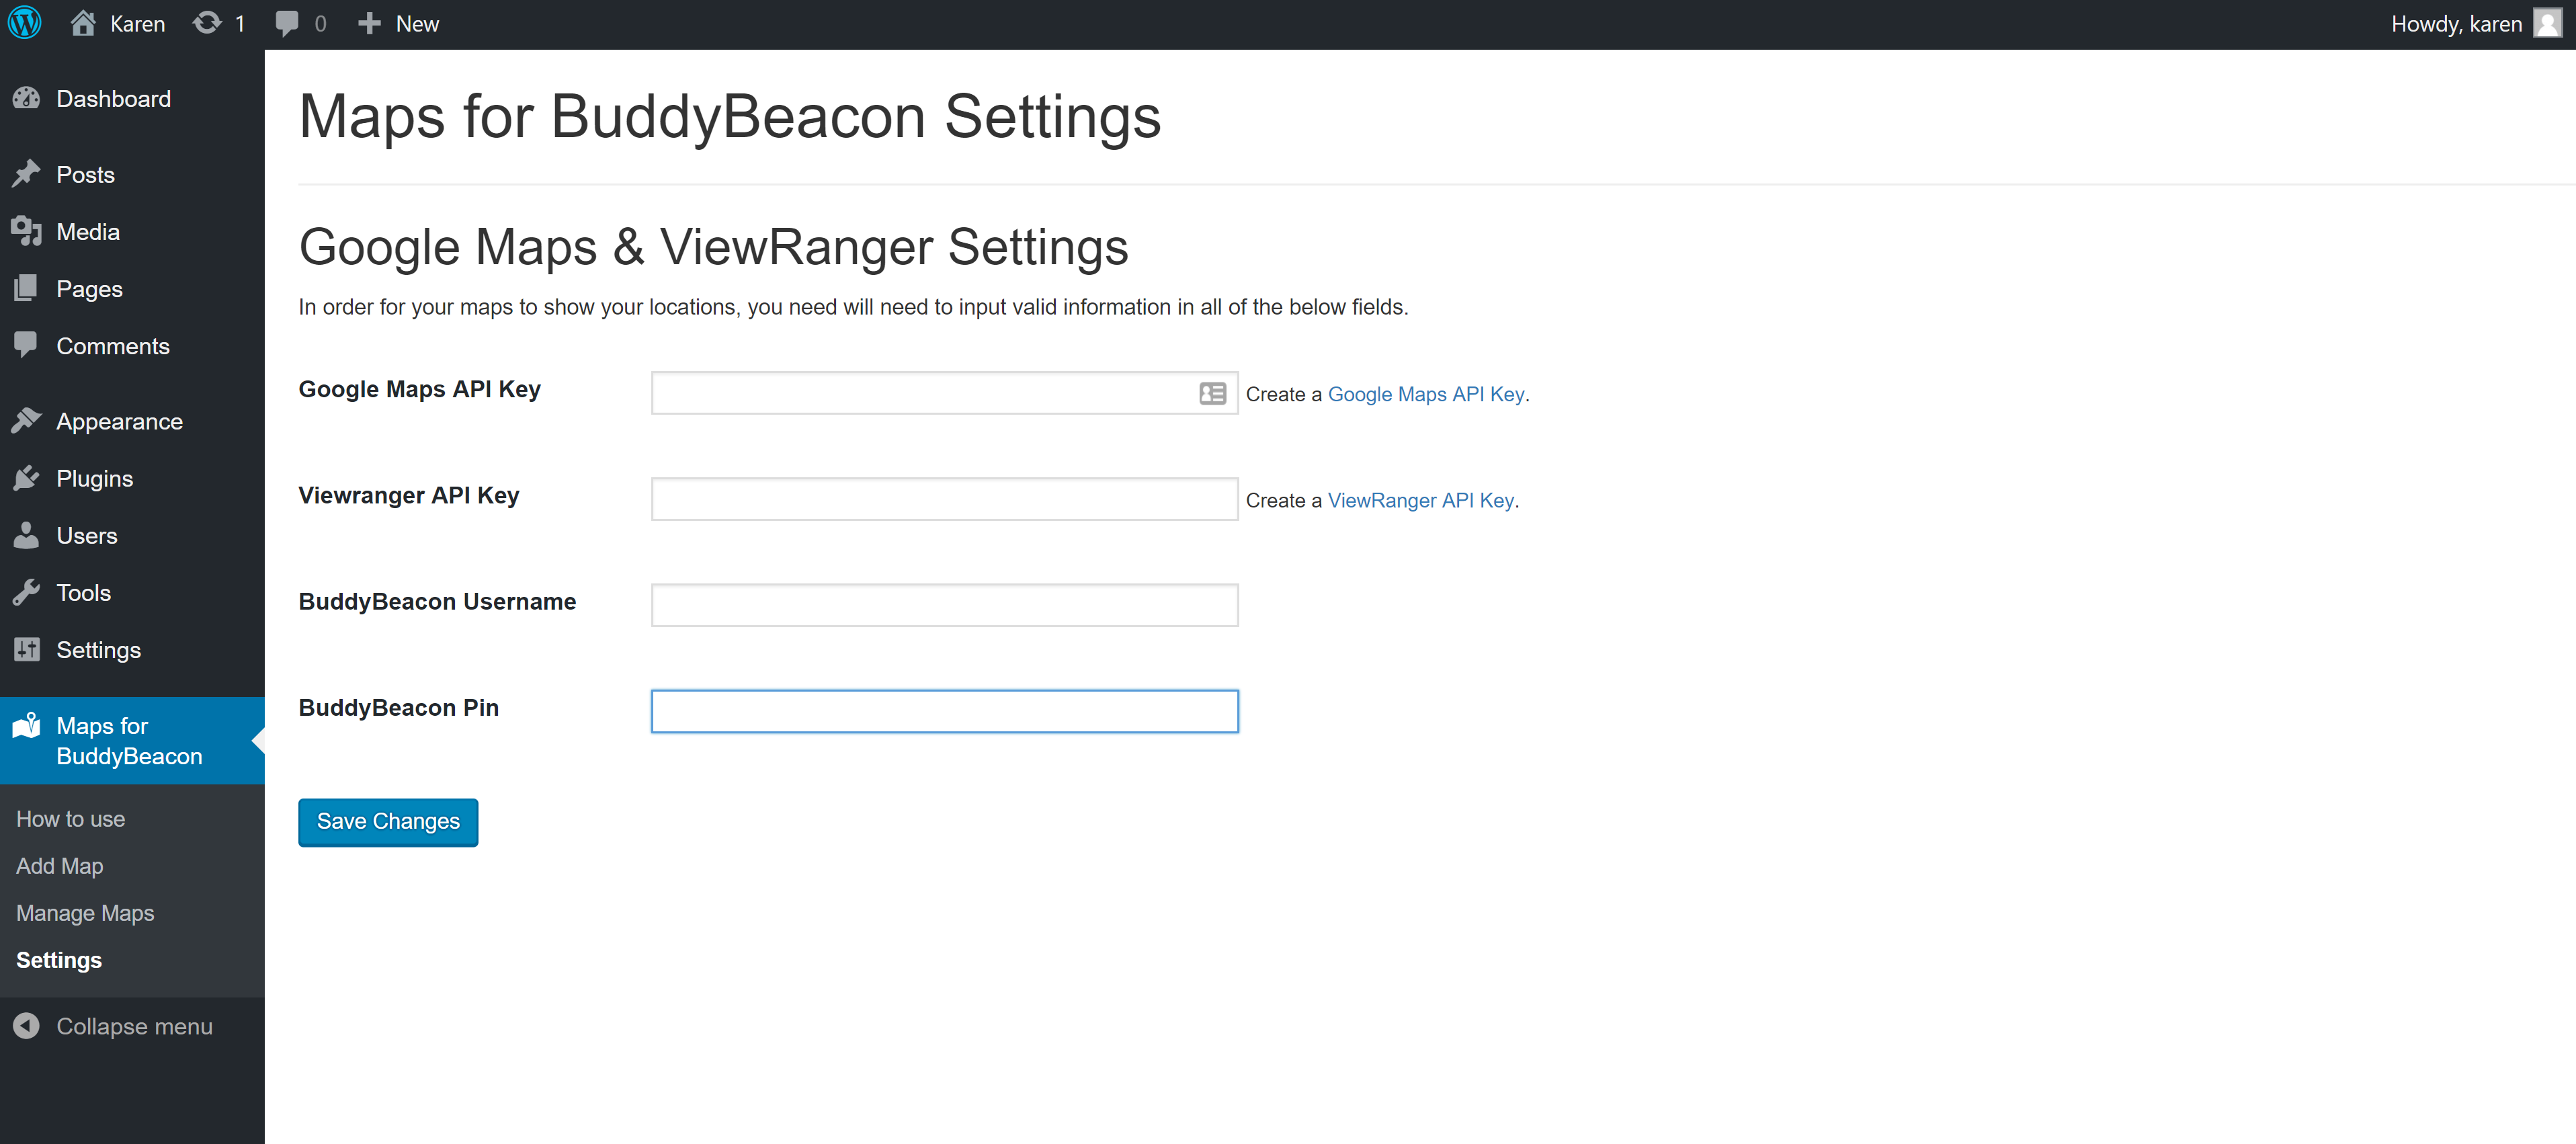Click the autofill contact icon in API key field
Viewport: 2576px width, 1144px height.
tap(1212, 394)
